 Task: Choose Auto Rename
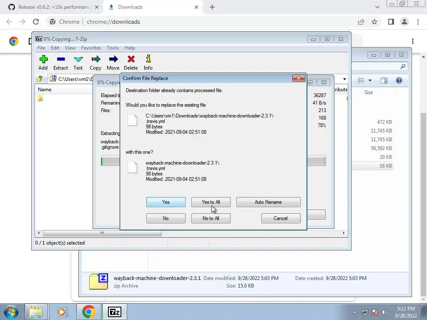268,202
